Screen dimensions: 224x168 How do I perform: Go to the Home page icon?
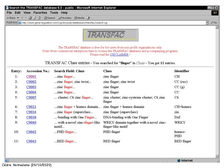click(x=39, y=18)
